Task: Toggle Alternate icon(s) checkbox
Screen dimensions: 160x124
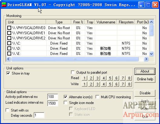Action: point(65,97)
